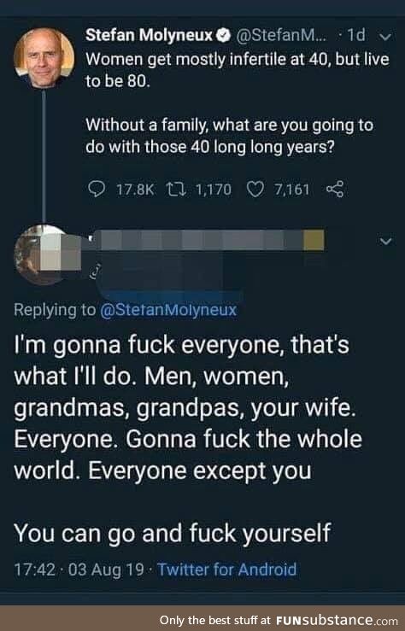Click the @StefanM... handle
The height and width of the screenshot is (631, 405).
click(x=282, y=35)
